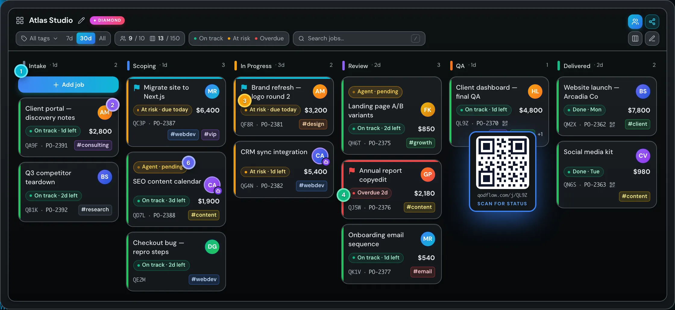Screen dimensions: 675x310
Task: Toggle the At risk status filter
Action: tap(239, 39)
